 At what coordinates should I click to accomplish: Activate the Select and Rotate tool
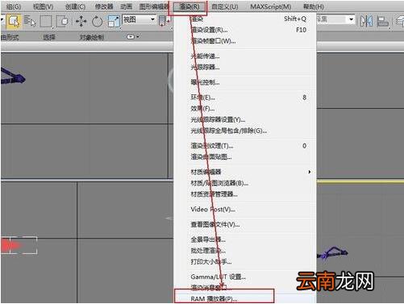click(97, 21)
